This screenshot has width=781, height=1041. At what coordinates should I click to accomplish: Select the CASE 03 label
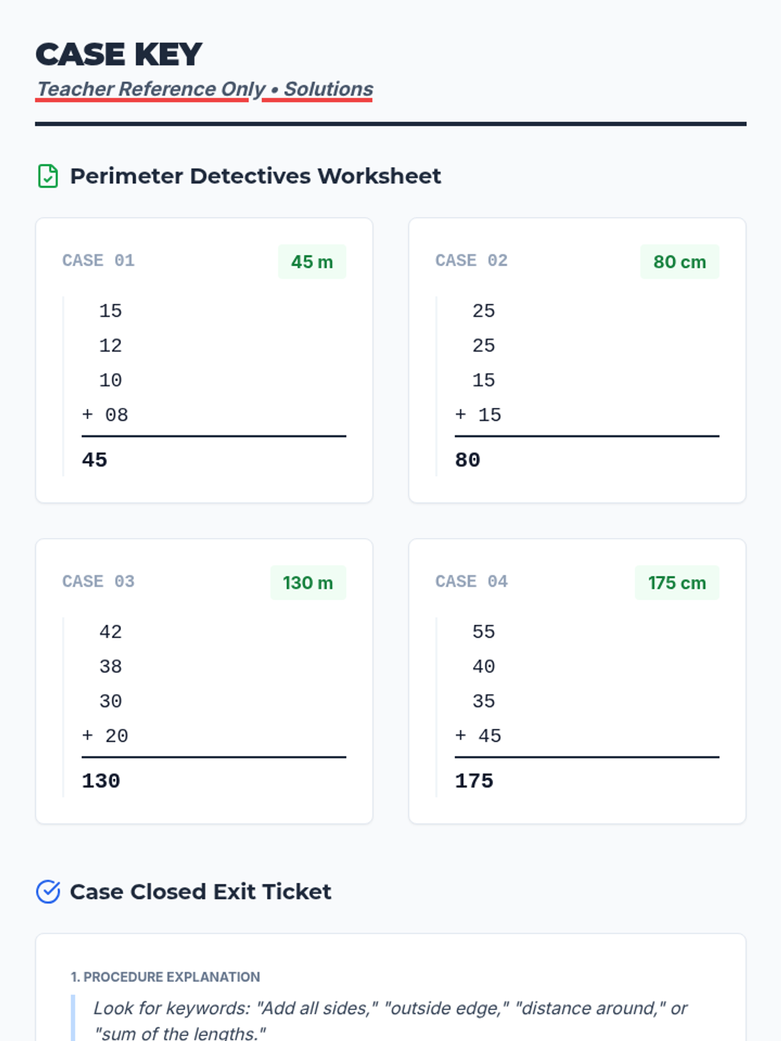(98, 581)
